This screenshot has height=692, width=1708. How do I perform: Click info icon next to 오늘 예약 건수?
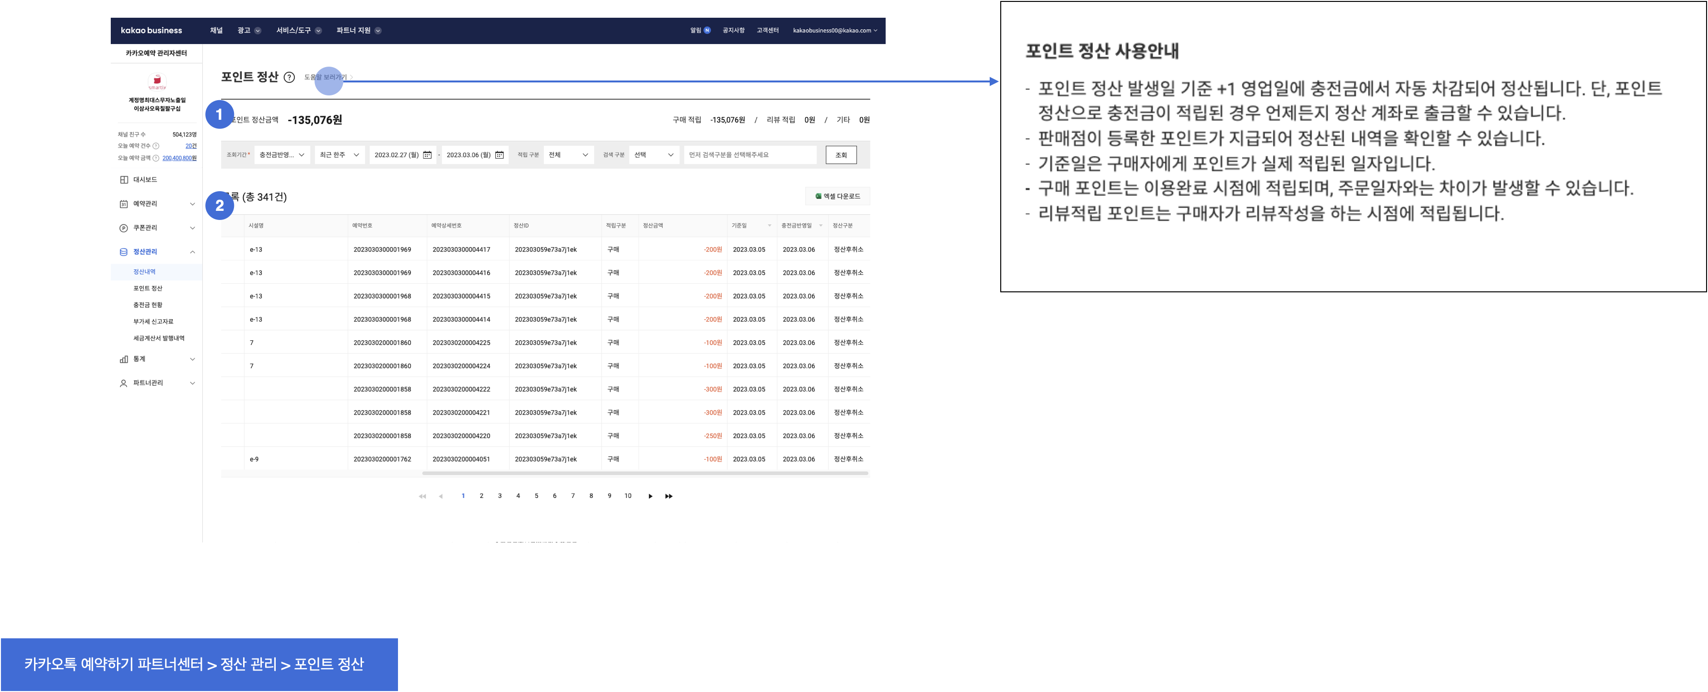156,146
